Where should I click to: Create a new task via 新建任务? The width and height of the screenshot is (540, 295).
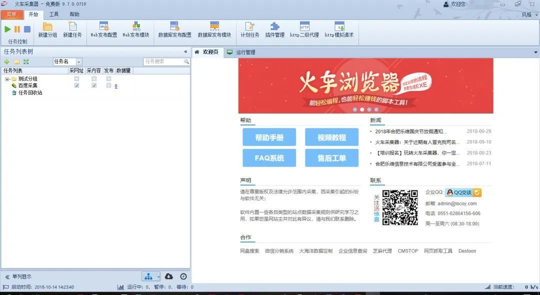point(72,30)
